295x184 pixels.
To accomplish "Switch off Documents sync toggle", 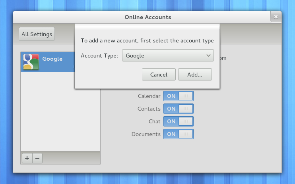I will click(x=179, y=134).
